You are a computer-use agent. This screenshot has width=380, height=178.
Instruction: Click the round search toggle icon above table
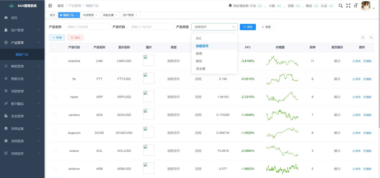click(363, 38)
